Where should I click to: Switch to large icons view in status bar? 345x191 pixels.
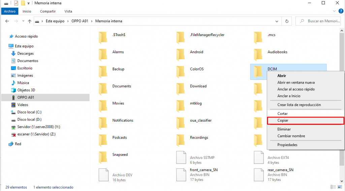[339, 187]
